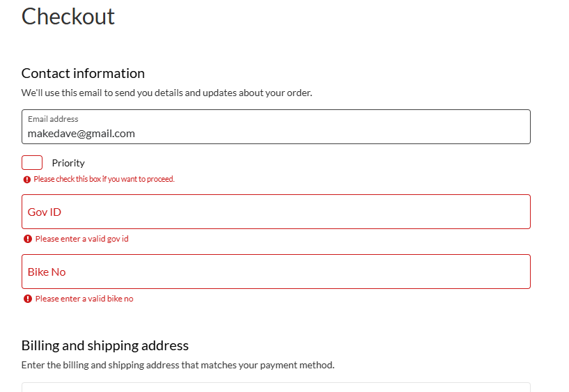Focus the Bike No input field

coord(276,272)
